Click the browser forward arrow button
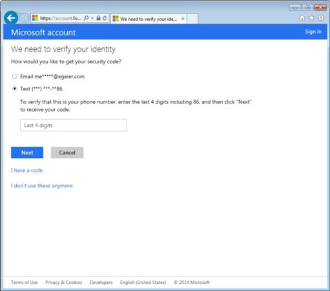Image resolution: width=330 pixels, height=291 pixels. coord(24,18)
